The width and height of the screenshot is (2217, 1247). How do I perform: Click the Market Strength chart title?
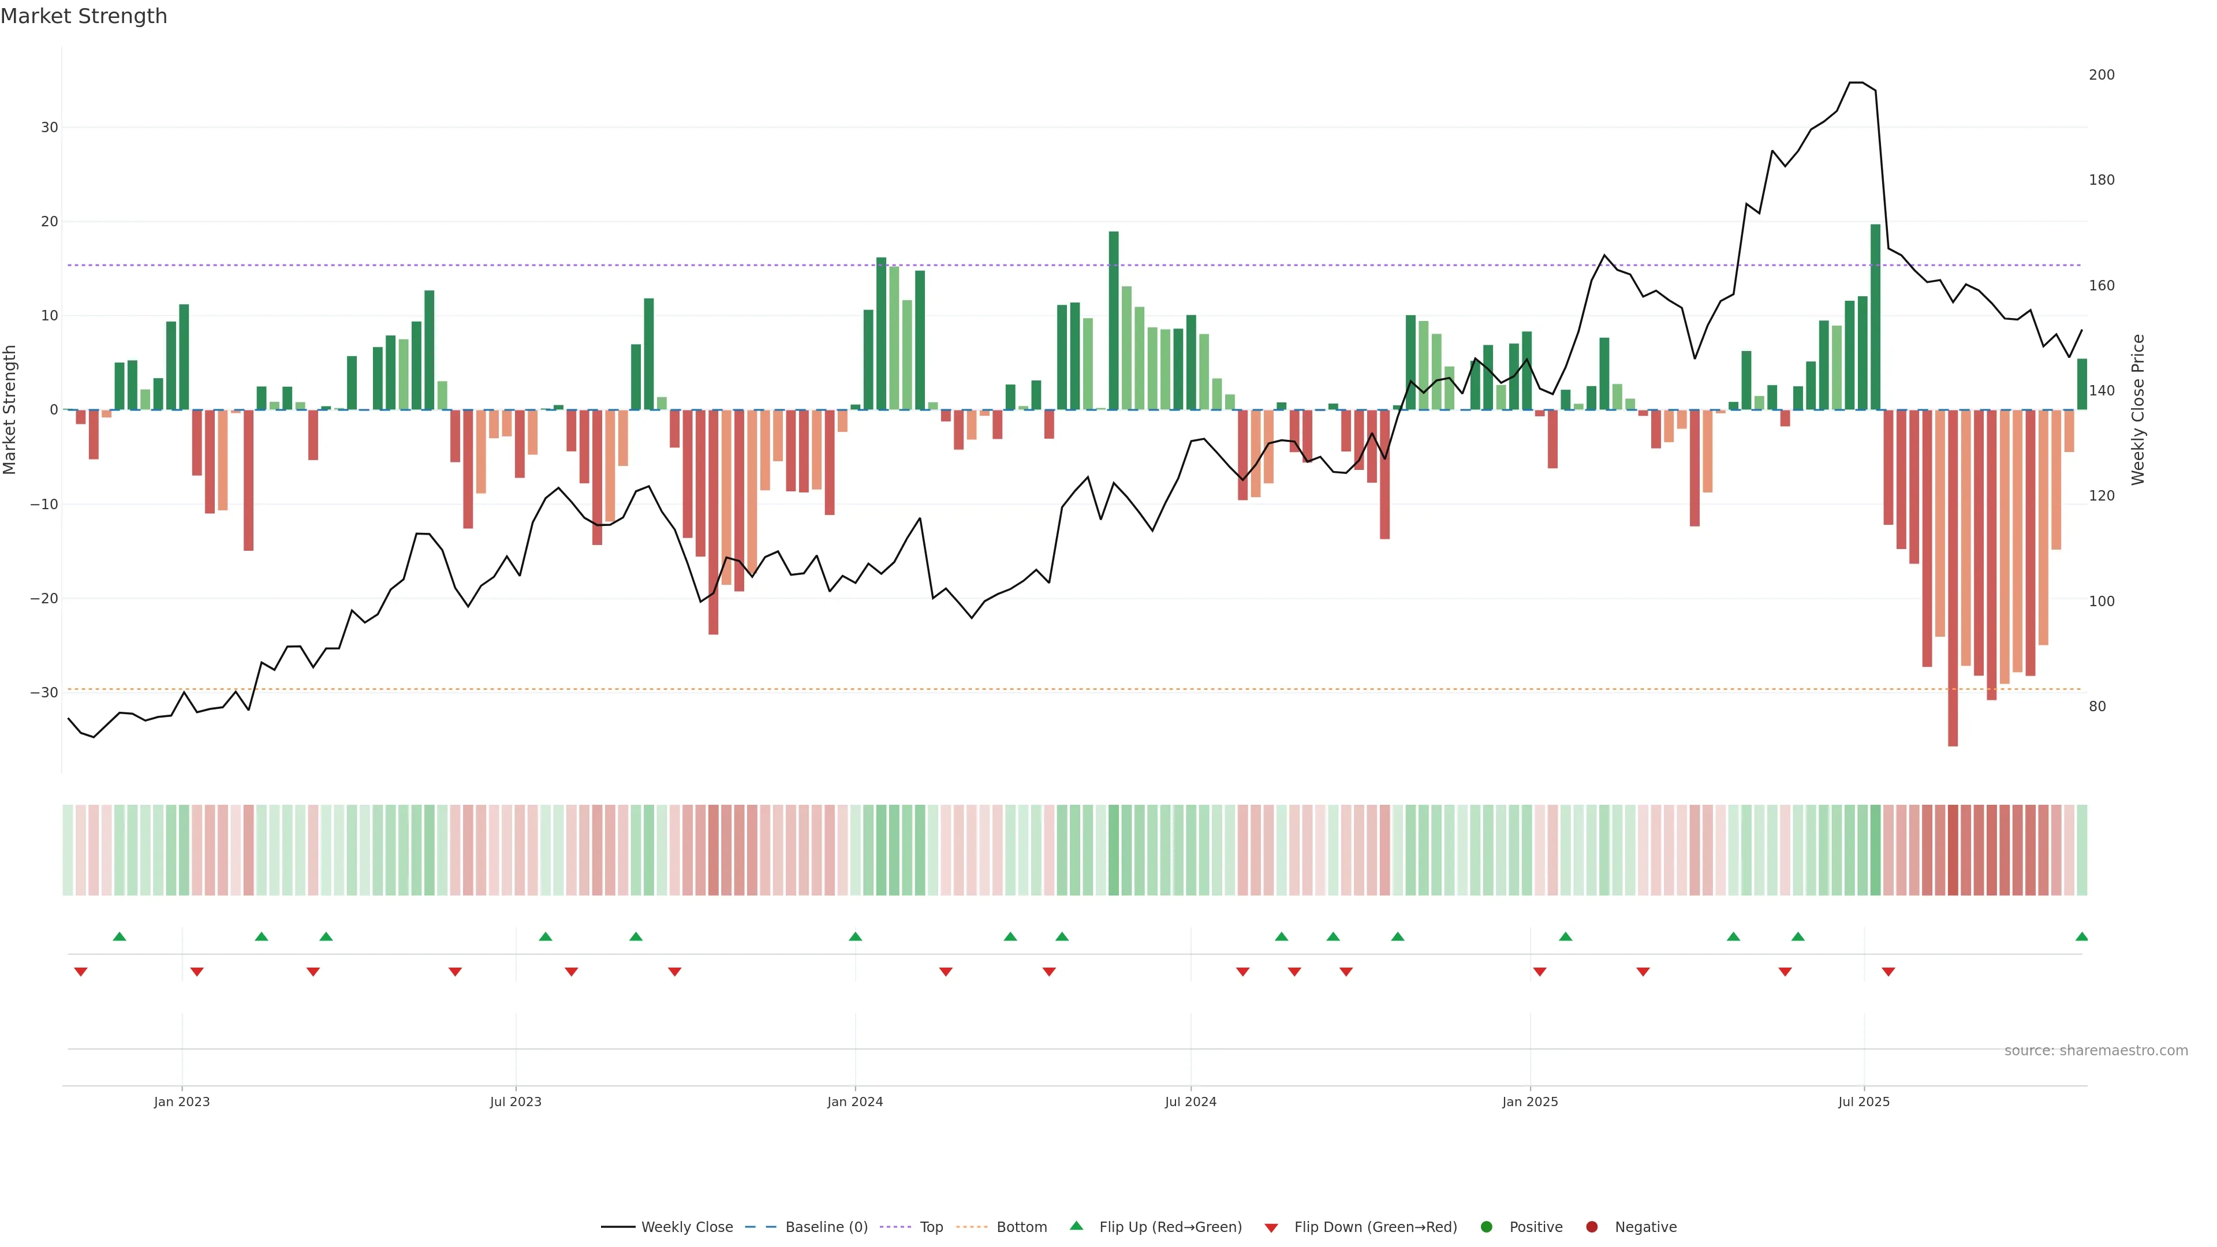(x=84, y=16)
